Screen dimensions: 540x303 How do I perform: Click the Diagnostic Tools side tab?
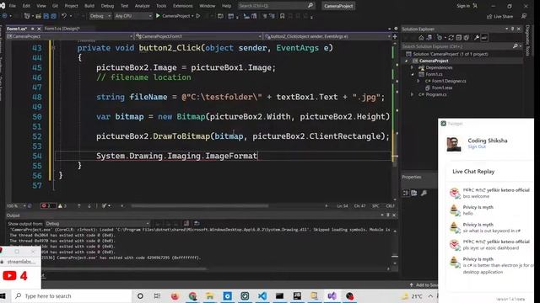coord(528,40)
